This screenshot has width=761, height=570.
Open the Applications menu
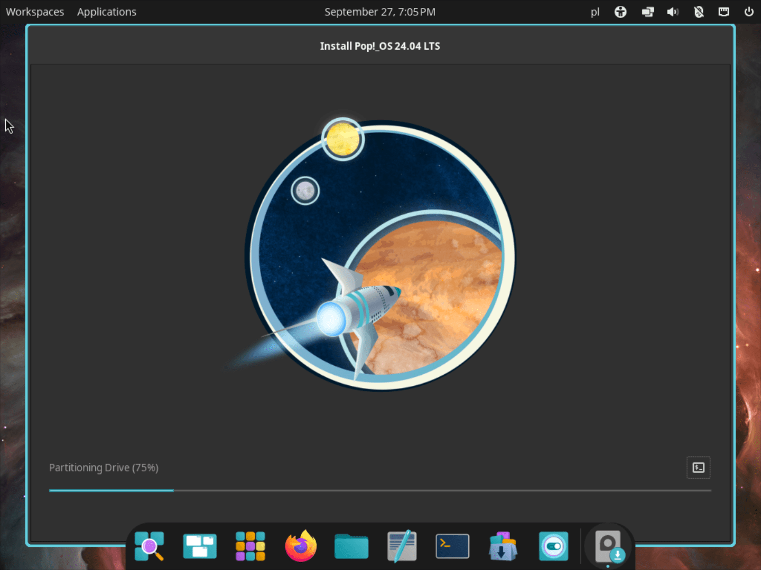click(x=107, y=12)
